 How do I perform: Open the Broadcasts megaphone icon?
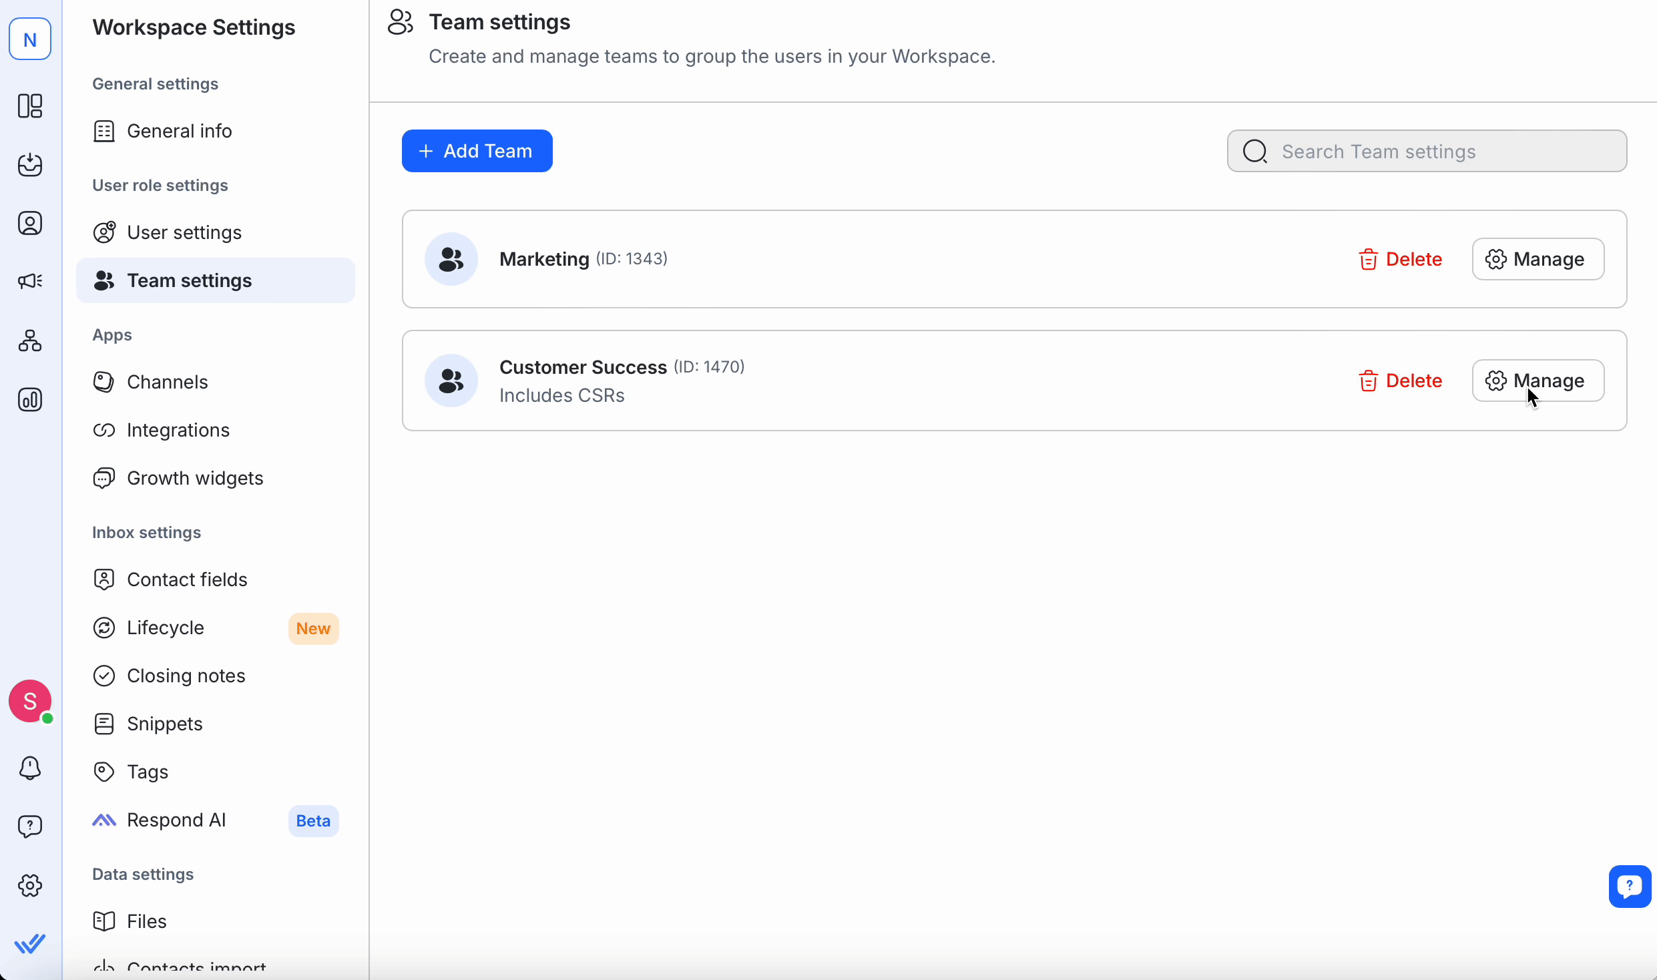tap(30, 281)
